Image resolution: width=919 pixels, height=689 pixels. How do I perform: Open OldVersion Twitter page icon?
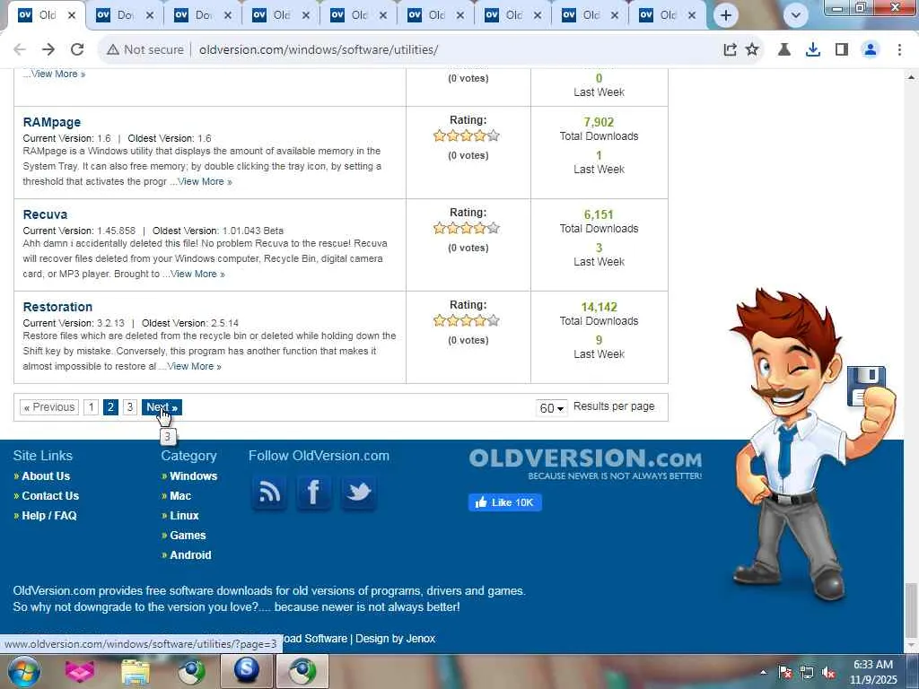coord(358,492)
